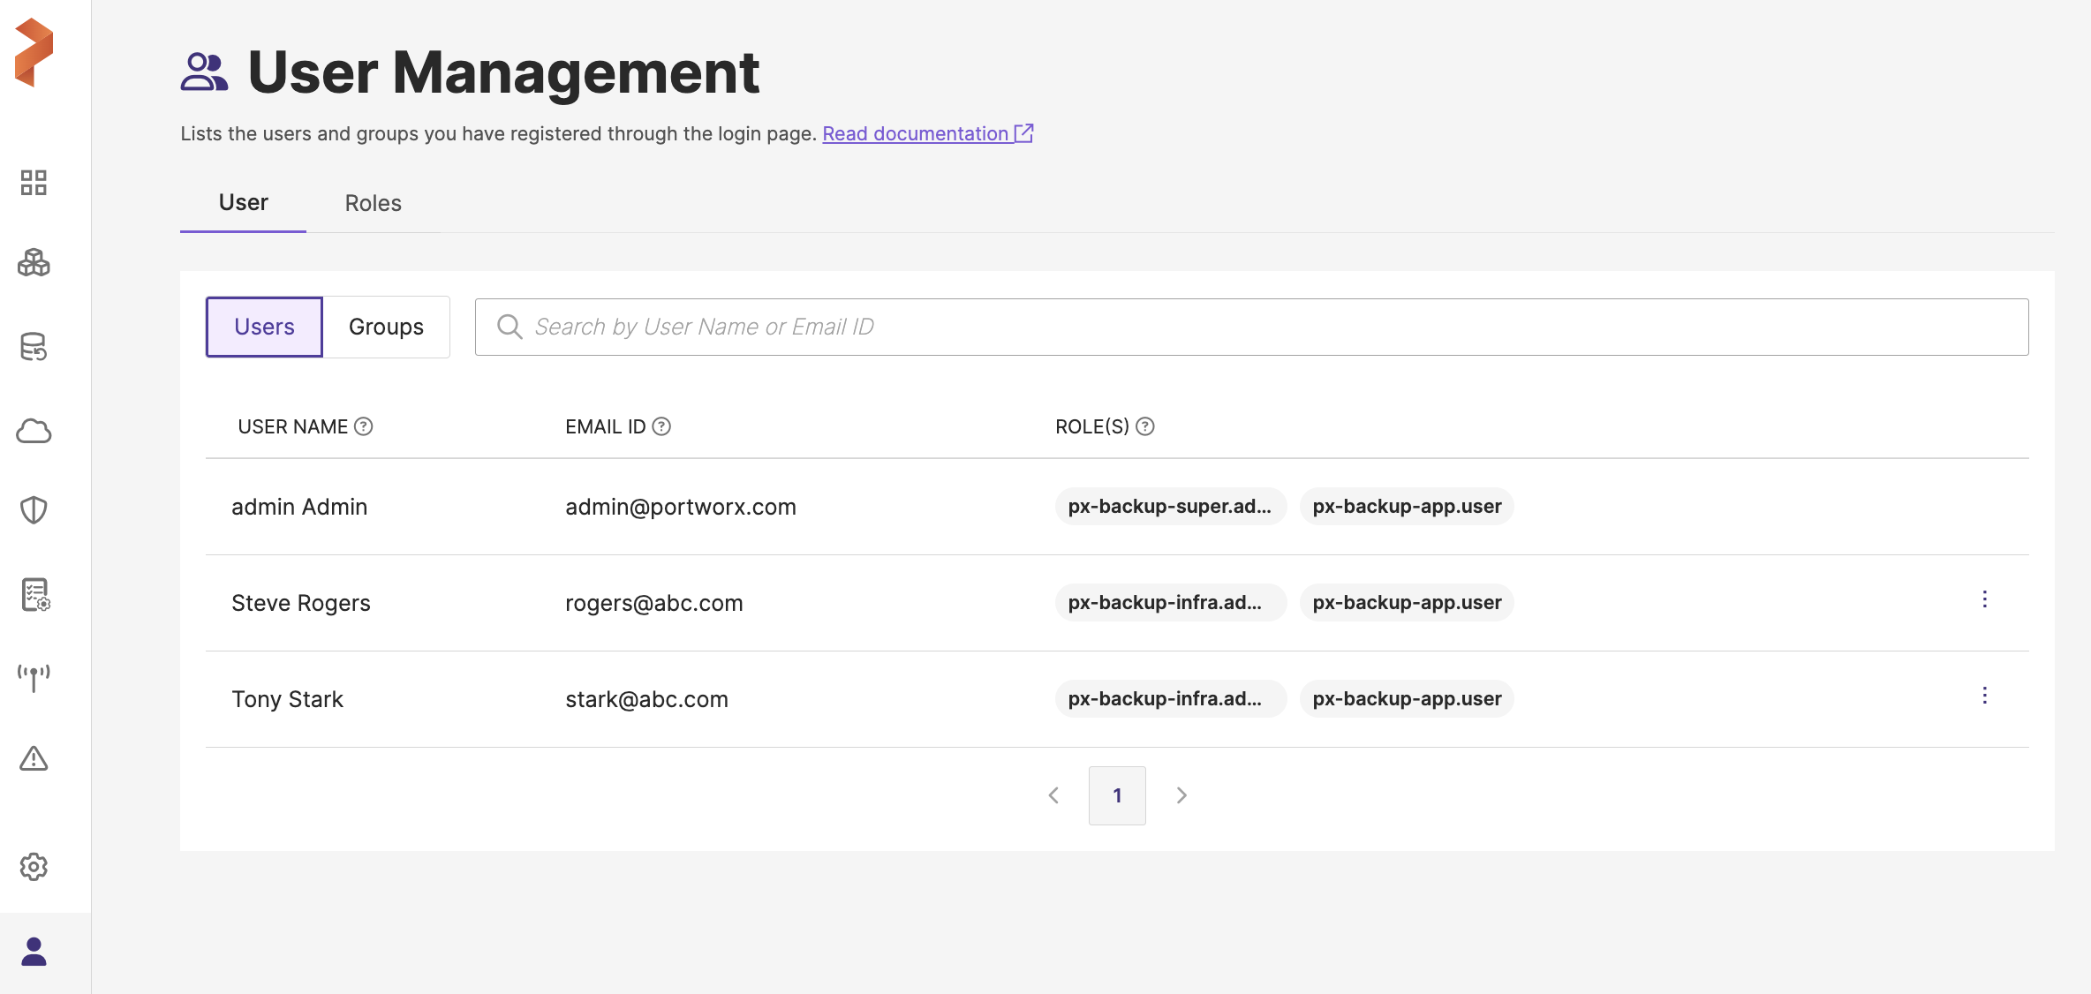Click the user profile sidebar icon

pos(34,952)
